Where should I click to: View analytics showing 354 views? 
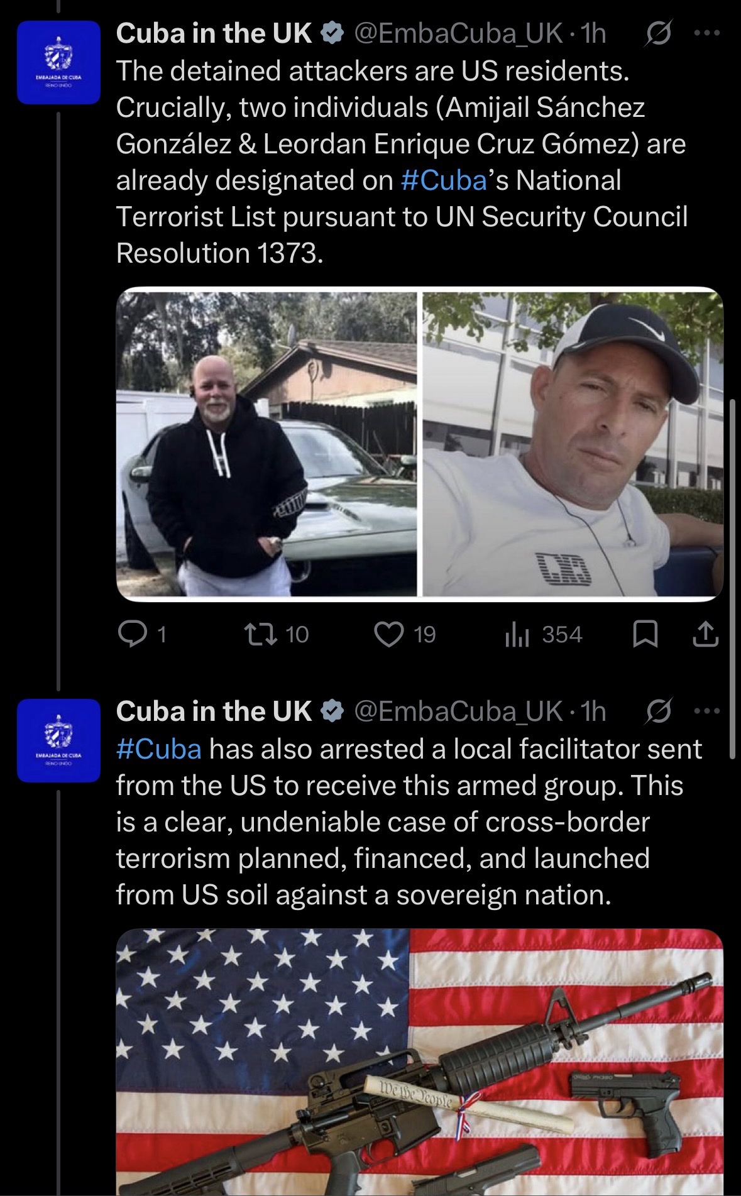pos(515,635)
